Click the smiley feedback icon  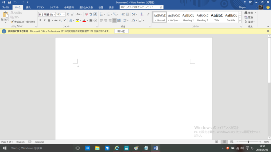click(x=268, y=7)
